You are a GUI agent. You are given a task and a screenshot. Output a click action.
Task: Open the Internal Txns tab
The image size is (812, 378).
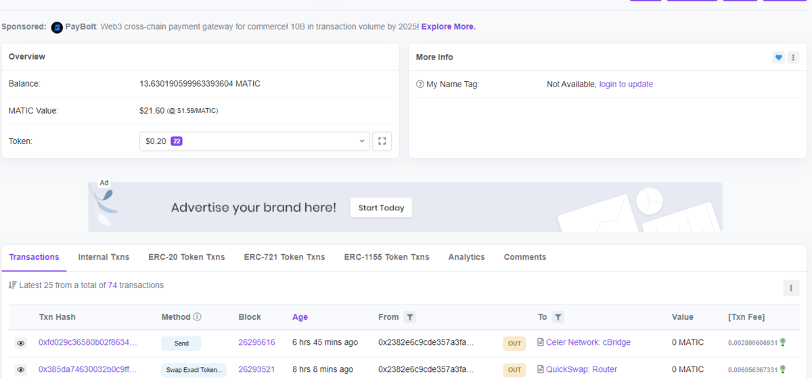pyautogui.click(x=104, y=257)
